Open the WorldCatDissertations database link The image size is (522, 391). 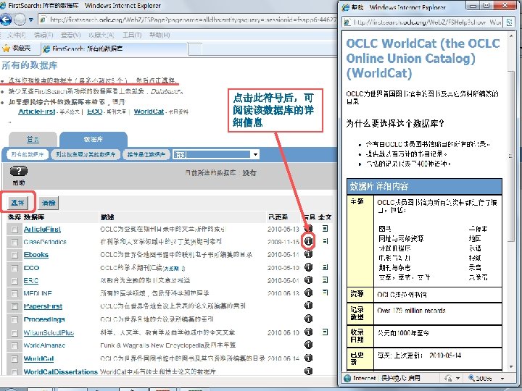click(61, 371)
